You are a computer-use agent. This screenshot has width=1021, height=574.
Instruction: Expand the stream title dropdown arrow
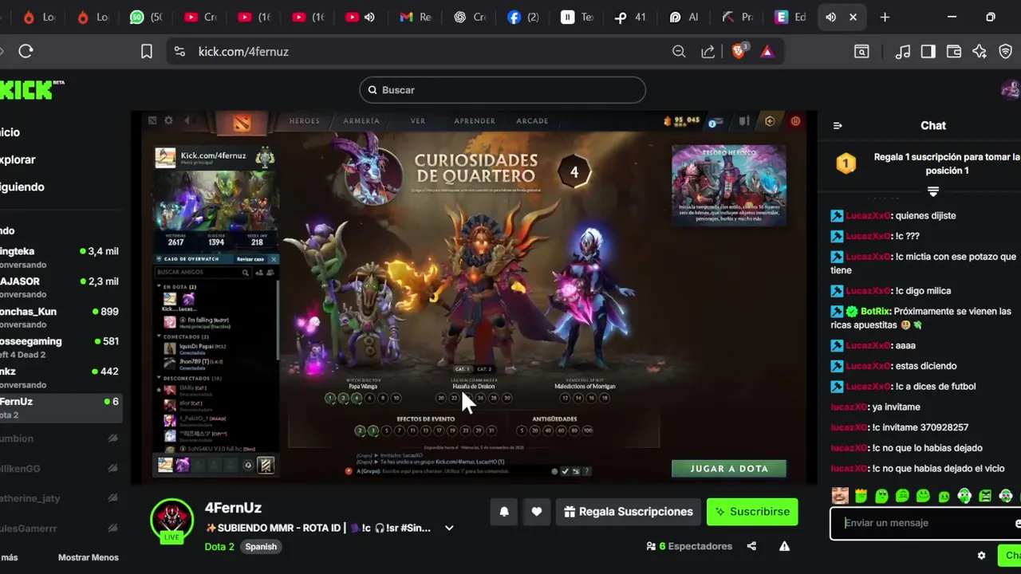pyautogui.click(x=449, y=528)
